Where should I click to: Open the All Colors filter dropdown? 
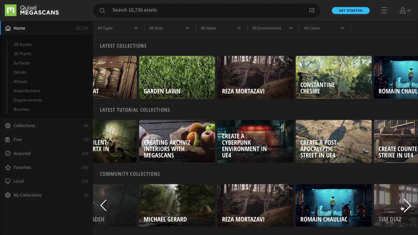point(324,28)
